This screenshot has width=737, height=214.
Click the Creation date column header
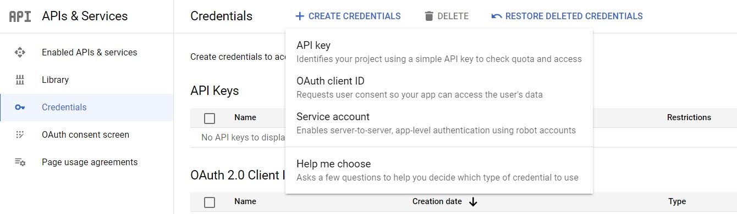pos(437,202)
